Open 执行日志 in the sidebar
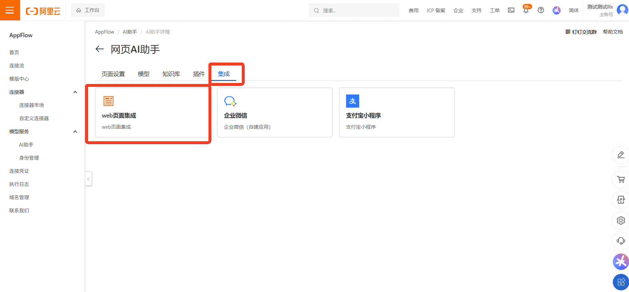 click(19, 184)
